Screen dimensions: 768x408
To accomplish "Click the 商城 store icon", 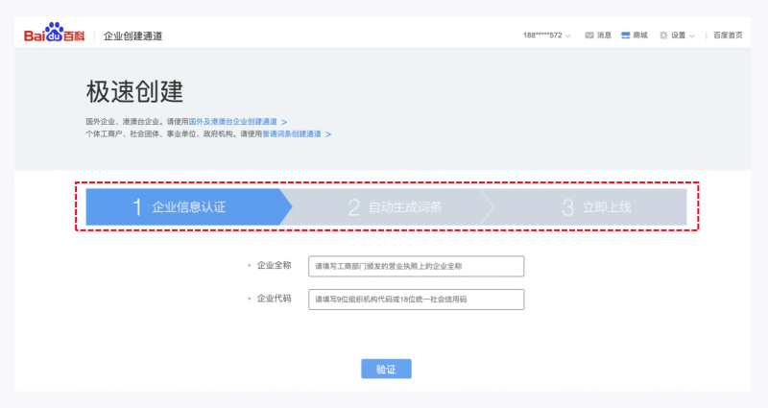I will click(625, 36).
